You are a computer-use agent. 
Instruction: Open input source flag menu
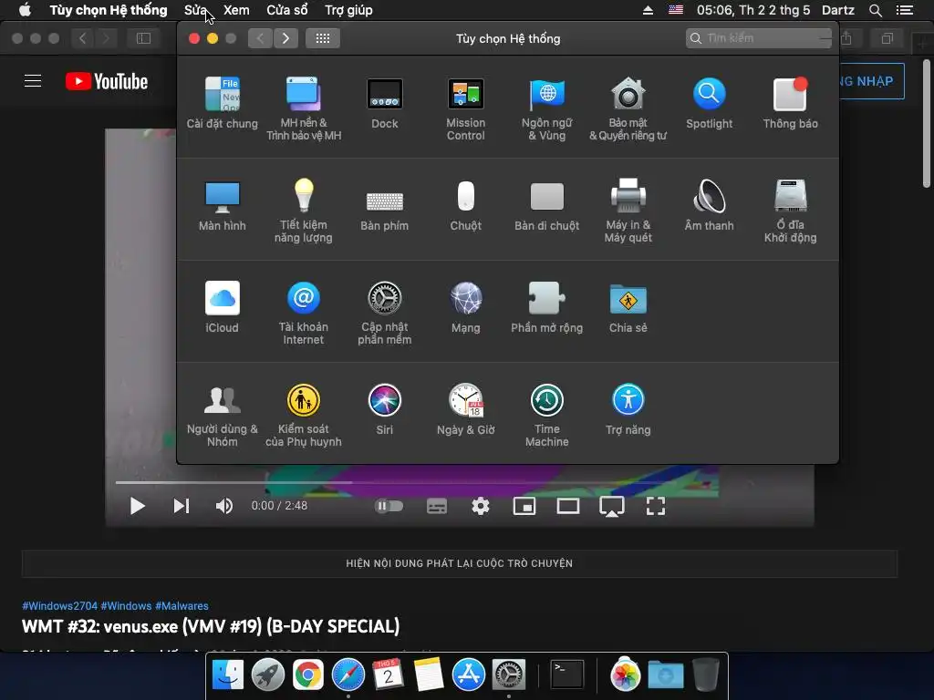coord(676,10)
